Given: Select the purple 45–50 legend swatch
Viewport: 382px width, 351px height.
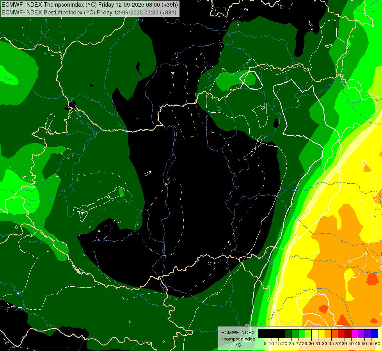Looking at the screenshot, I should pos(361,333).
